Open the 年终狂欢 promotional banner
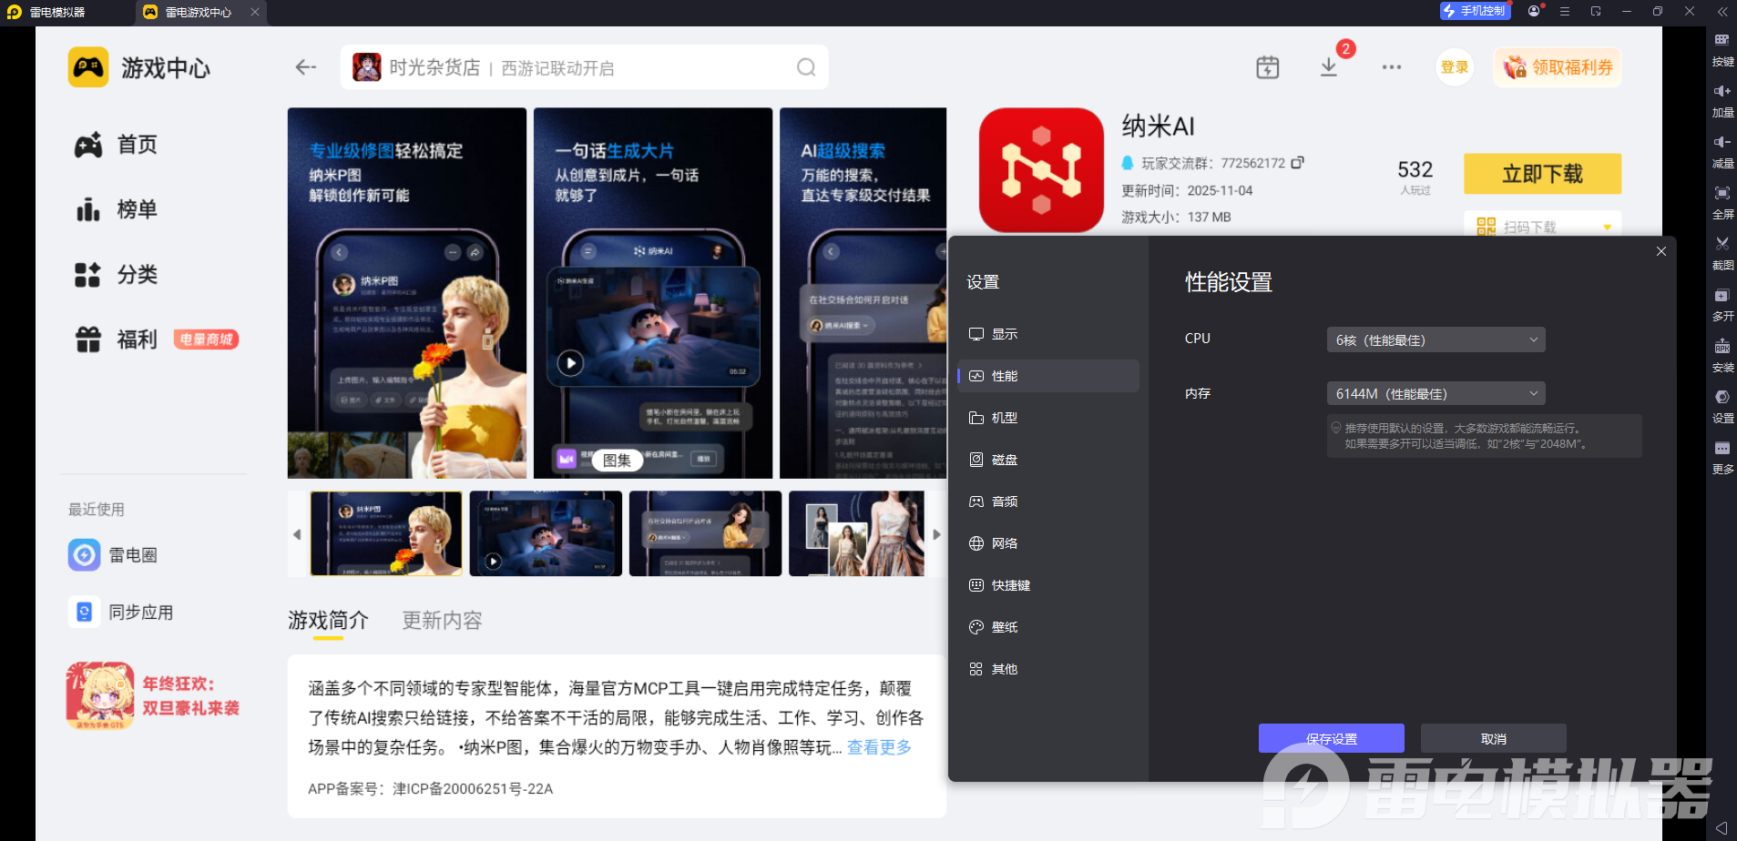The image size is (1737, 841). (x=154, y=695)
